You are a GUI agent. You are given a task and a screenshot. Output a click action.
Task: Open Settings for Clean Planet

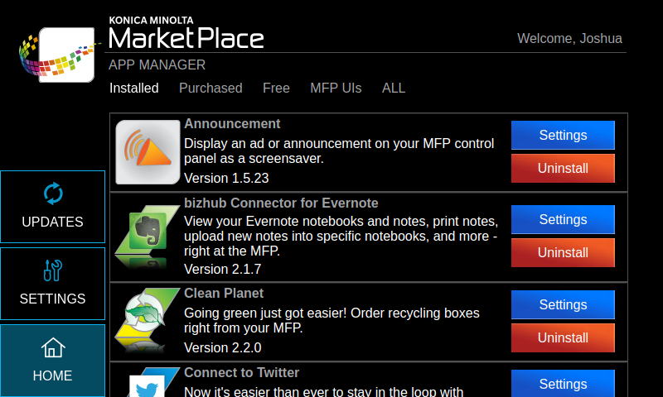pos(563,304)
